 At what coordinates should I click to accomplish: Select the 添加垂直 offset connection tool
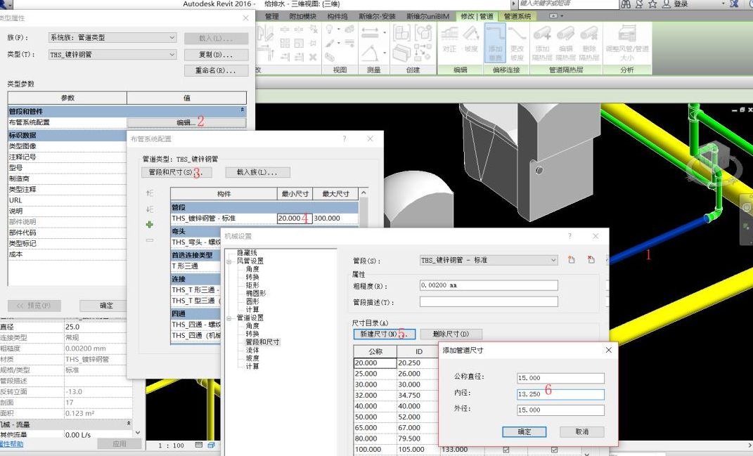495,42
